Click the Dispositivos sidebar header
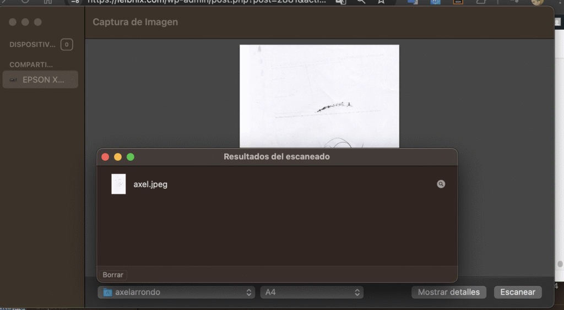The width and height of the screenshot is (564, 310). click(32, 45)
